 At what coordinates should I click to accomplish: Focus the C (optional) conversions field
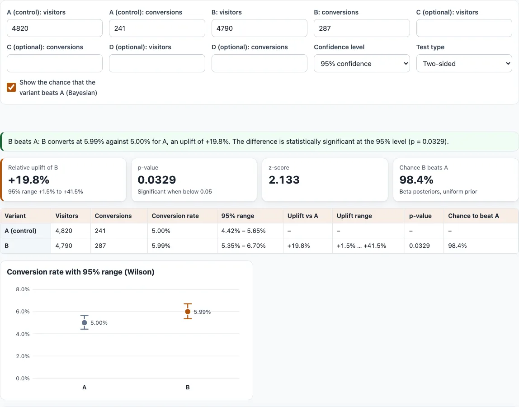[x=55, y=64]
